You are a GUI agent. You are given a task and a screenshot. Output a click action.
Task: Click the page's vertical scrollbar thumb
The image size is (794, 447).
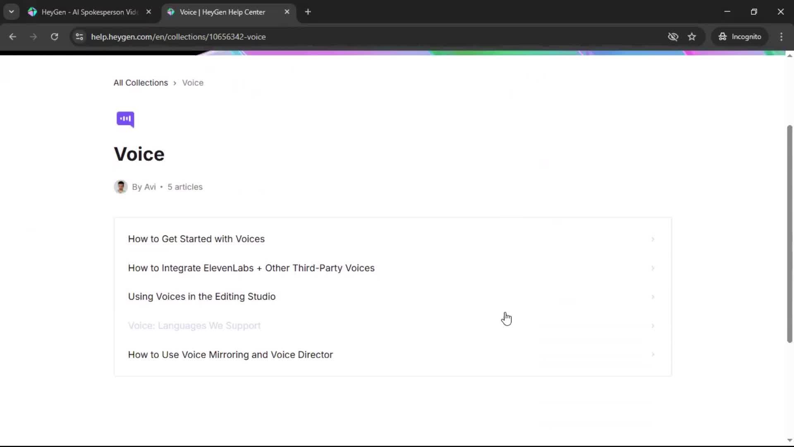(789, 234)
